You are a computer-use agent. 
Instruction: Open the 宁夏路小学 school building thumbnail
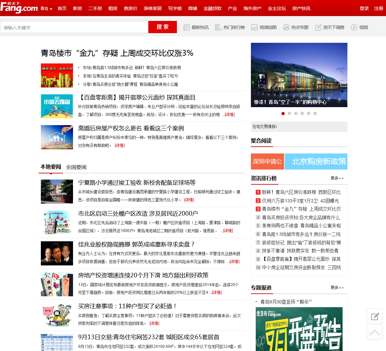(x=57, y=191)
